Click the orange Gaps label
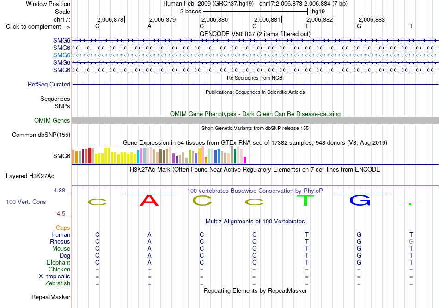 [x=63, y=228]
